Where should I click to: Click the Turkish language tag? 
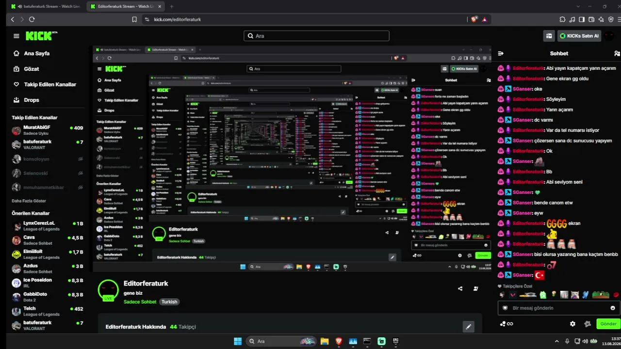pos(169,301)
